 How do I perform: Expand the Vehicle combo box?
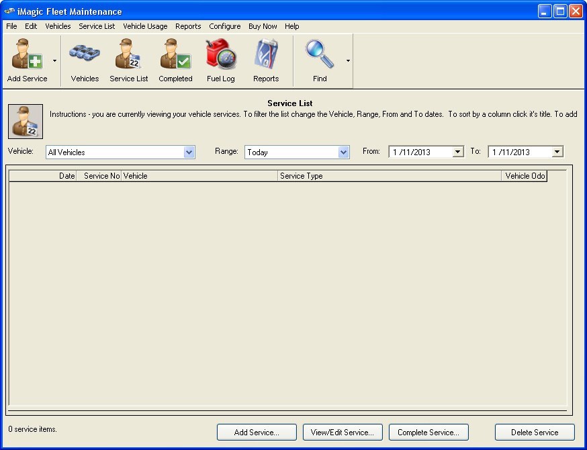pyautogui.click(x=189, y=152)
